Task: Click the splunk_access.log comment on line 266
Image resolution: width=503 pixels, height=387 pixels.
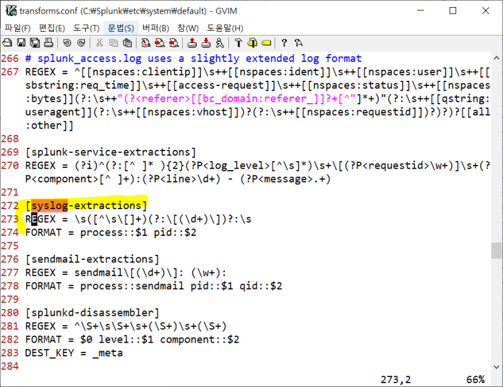Action: tap(193, 59)
